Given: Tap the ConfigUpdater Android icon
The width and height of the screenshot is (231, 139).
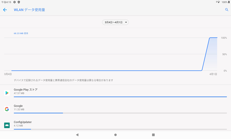Looking at the screenshot, I should 7,125.
